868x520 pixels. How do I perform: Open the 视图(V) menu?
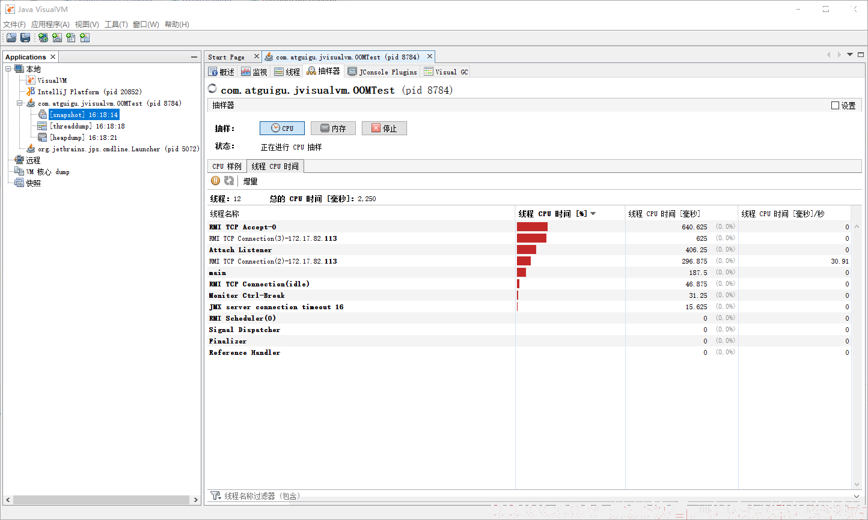pos(87,24)
